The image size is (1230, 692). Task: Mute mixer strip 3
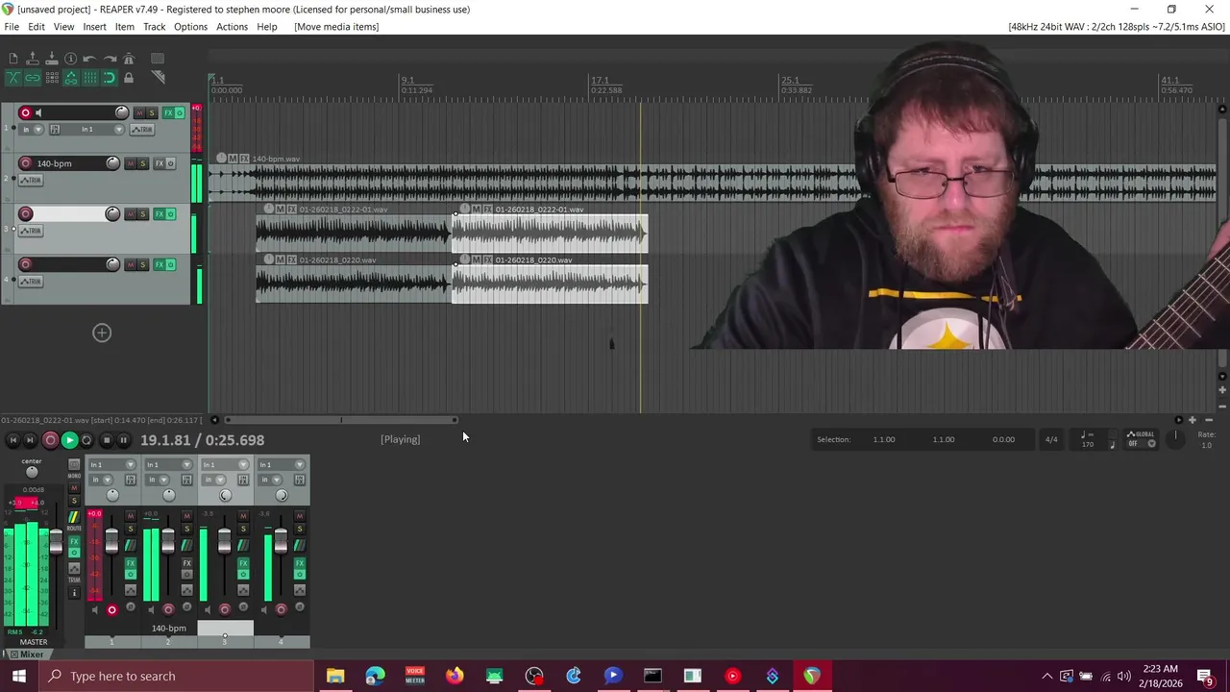coord(243,516)
